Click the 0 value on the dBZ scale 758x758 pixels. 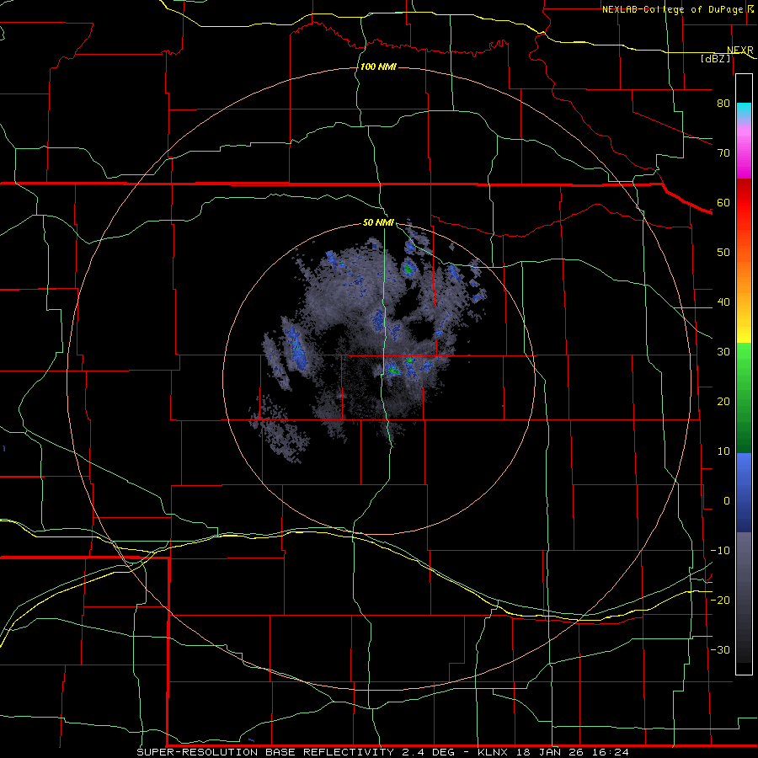[x=727, y=501]
